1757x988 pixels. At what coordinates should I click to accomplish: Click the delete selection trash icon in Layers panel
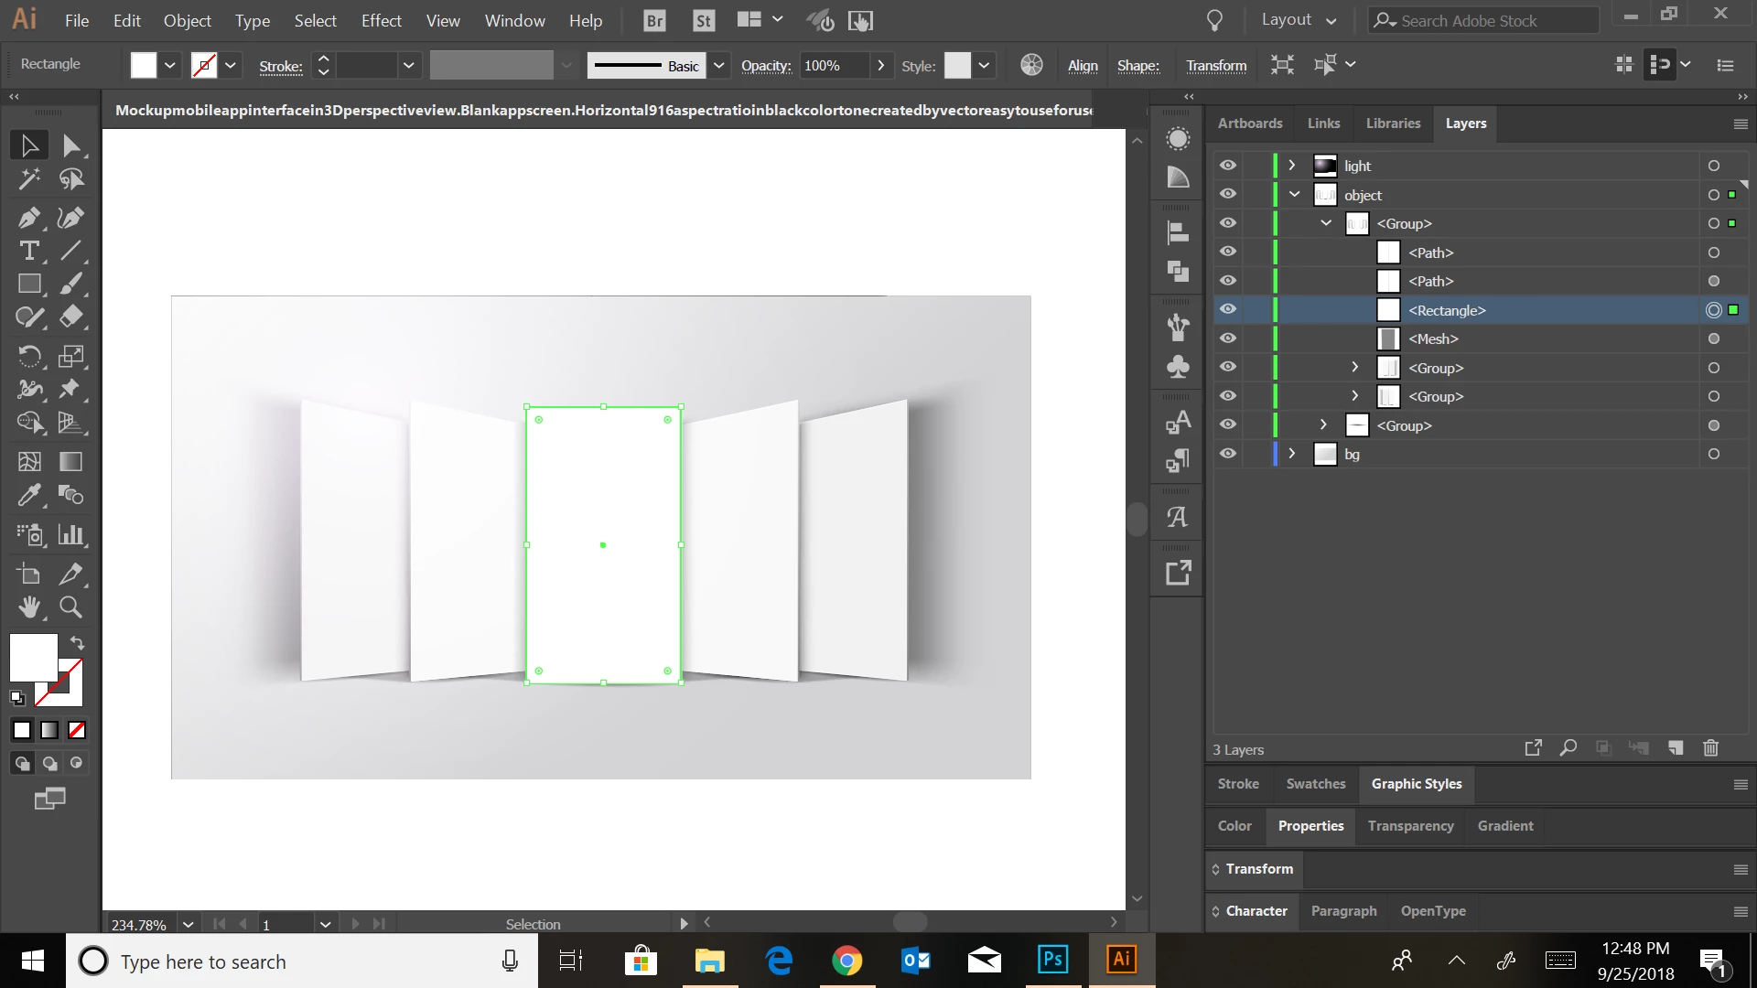pyautogui.click(x=1710, y=748)
